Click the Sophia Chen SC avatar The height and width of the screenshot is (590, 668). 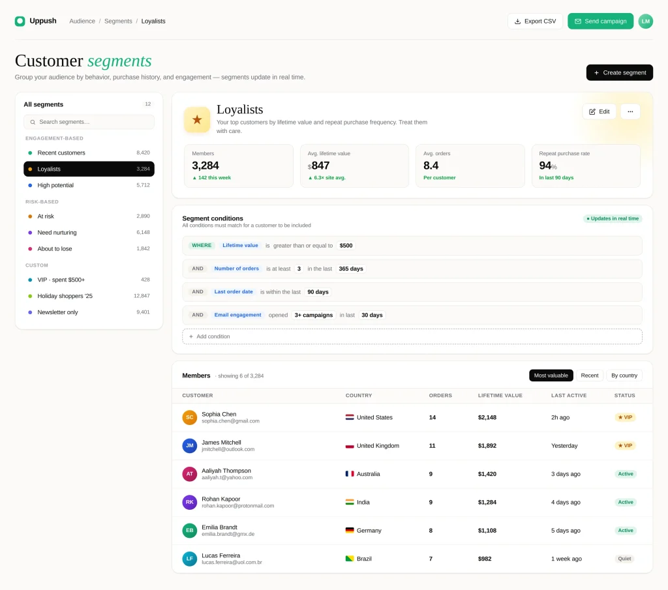190,417
